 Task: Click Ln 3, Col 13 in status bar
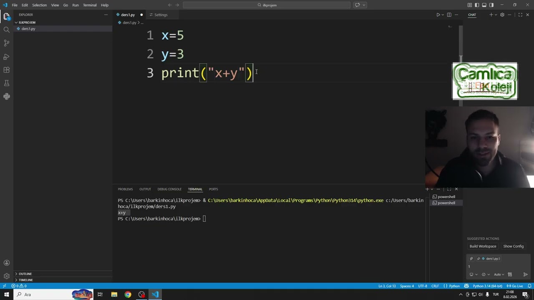pos(387,286)
